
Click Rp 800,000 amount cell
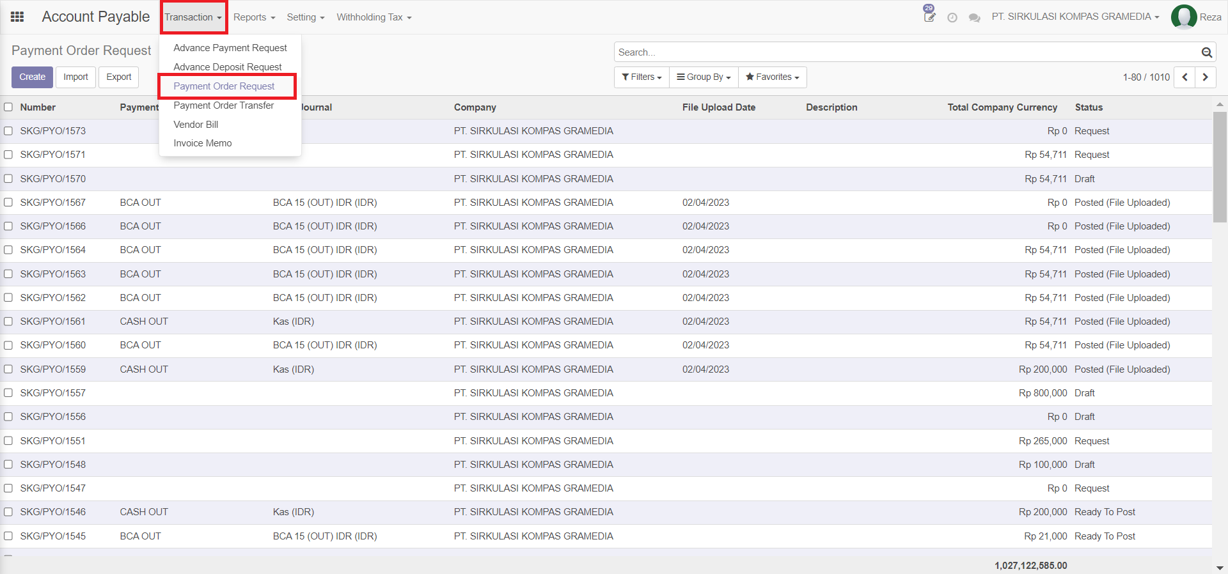tap(1043, 393)
